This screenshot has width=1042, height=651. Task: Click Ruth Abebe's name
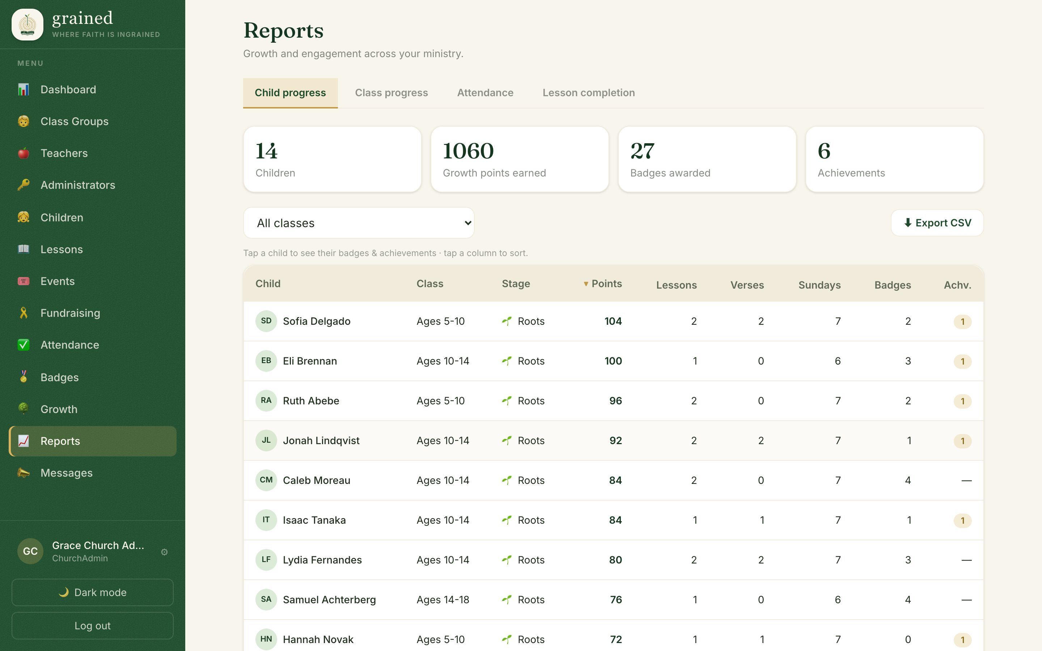[311, 401]
